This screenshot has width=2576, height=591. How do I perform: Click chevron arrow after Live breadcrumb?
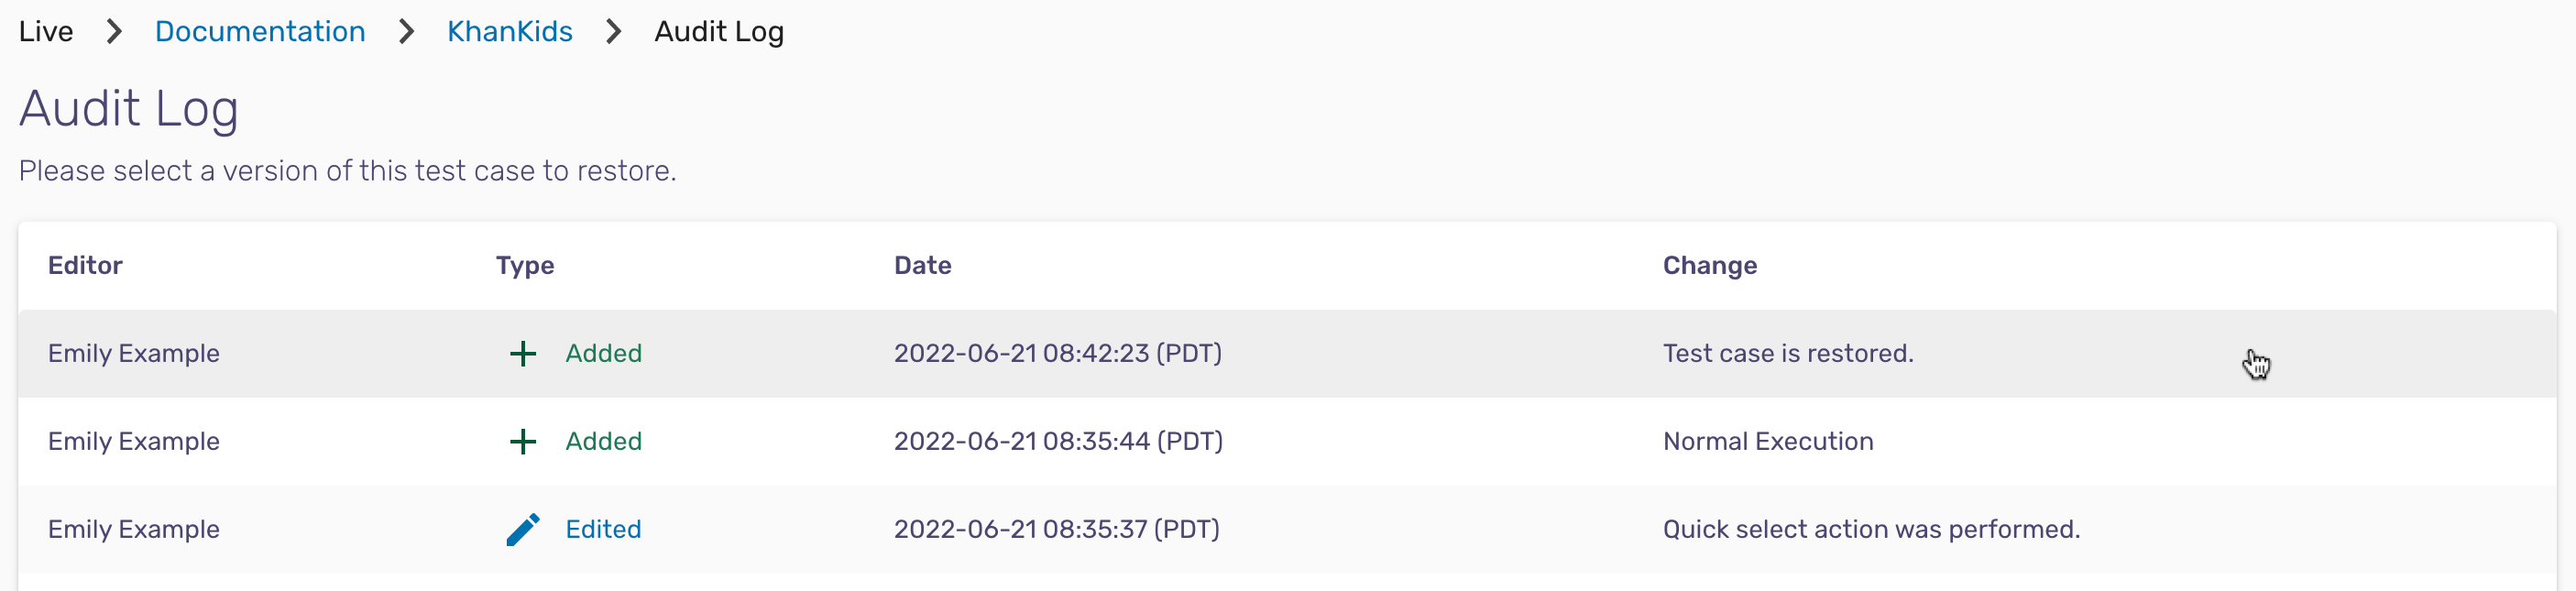tap(114, 32)
